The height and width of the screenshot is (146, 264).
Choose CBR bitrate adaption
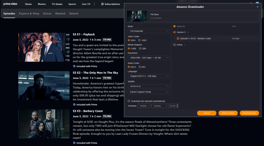140,49
